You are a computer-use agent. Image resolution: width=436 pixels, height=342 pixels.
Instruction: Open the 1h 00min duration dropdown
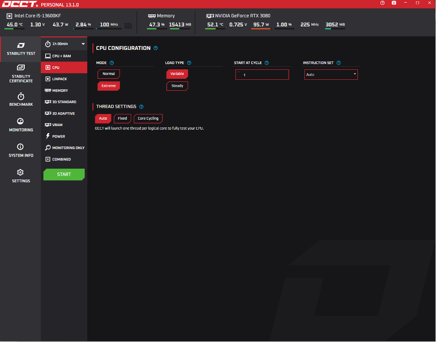[x=64, y=44]
